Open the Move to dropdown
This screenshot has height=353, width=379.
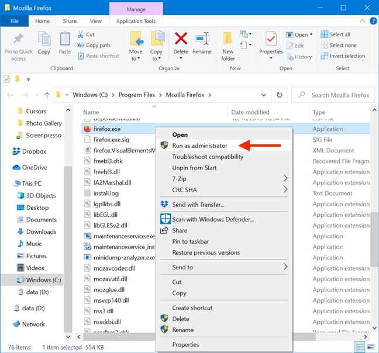(136, 58)
